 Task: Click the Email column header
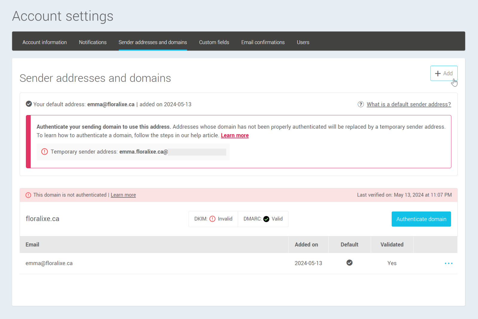point(32,245)
